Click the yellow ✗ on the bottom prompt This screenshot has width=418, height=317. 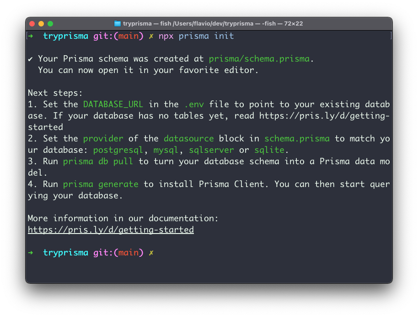pyautogui.click(x=151, y=252)
